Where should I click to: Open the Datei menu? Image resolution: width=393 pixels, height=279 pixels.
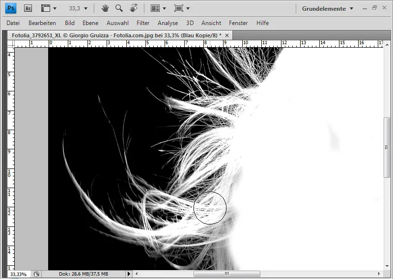click(13, 23)
